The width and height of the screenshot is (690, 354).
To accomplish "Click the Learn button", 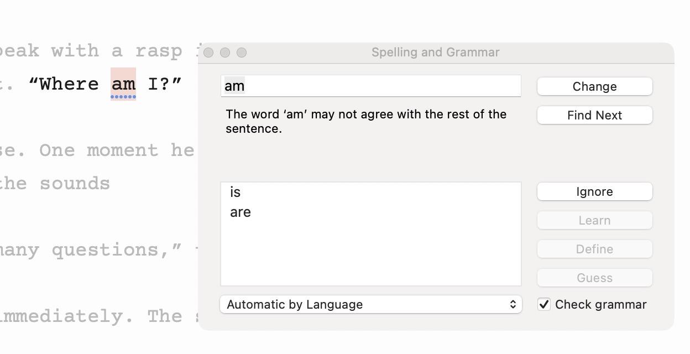I will 594,220.
